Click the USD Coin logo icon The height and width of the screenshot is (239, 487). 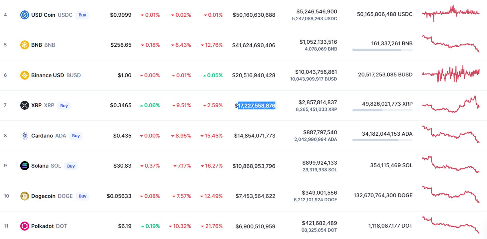point(25,15)
